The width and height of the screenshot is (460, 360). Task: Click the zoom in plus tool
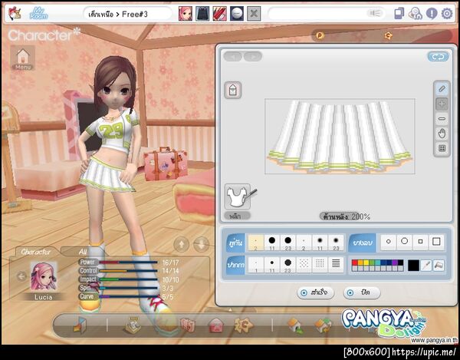(x=442, y=104)
